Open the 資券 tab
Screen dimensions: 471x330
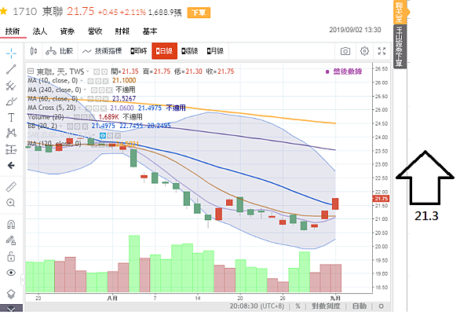coord(68,31)
